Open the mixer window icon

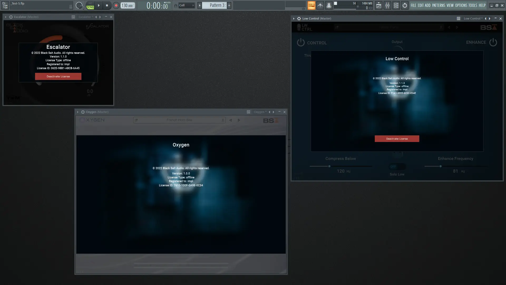[387, 5]
